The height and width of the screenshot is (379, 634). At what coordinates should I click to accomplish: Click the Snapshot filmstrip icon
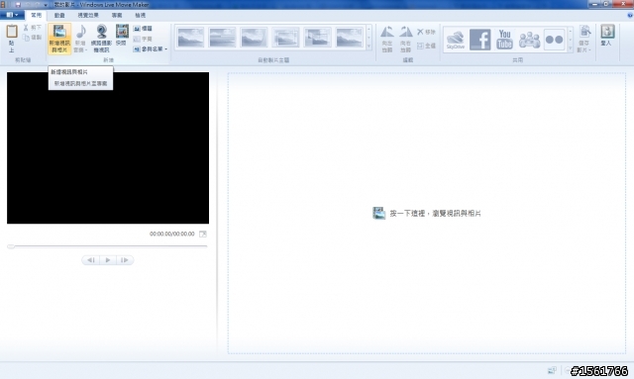[122, 32]
